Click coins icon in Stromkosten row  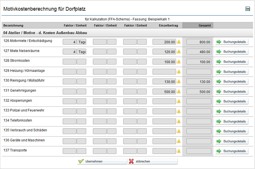tap(179, 62)
